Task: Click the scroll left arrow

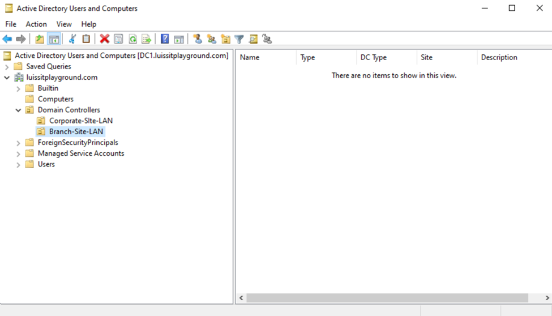Action: (x=241, y=298)
